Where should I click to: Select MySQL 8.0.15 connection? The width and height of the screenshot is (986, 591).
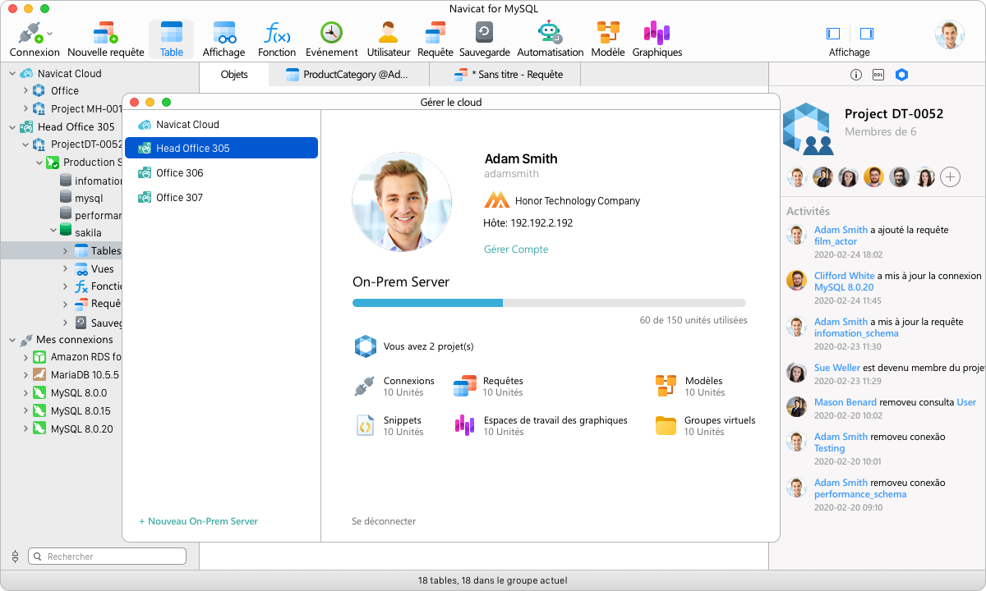[x=81, y=410]
